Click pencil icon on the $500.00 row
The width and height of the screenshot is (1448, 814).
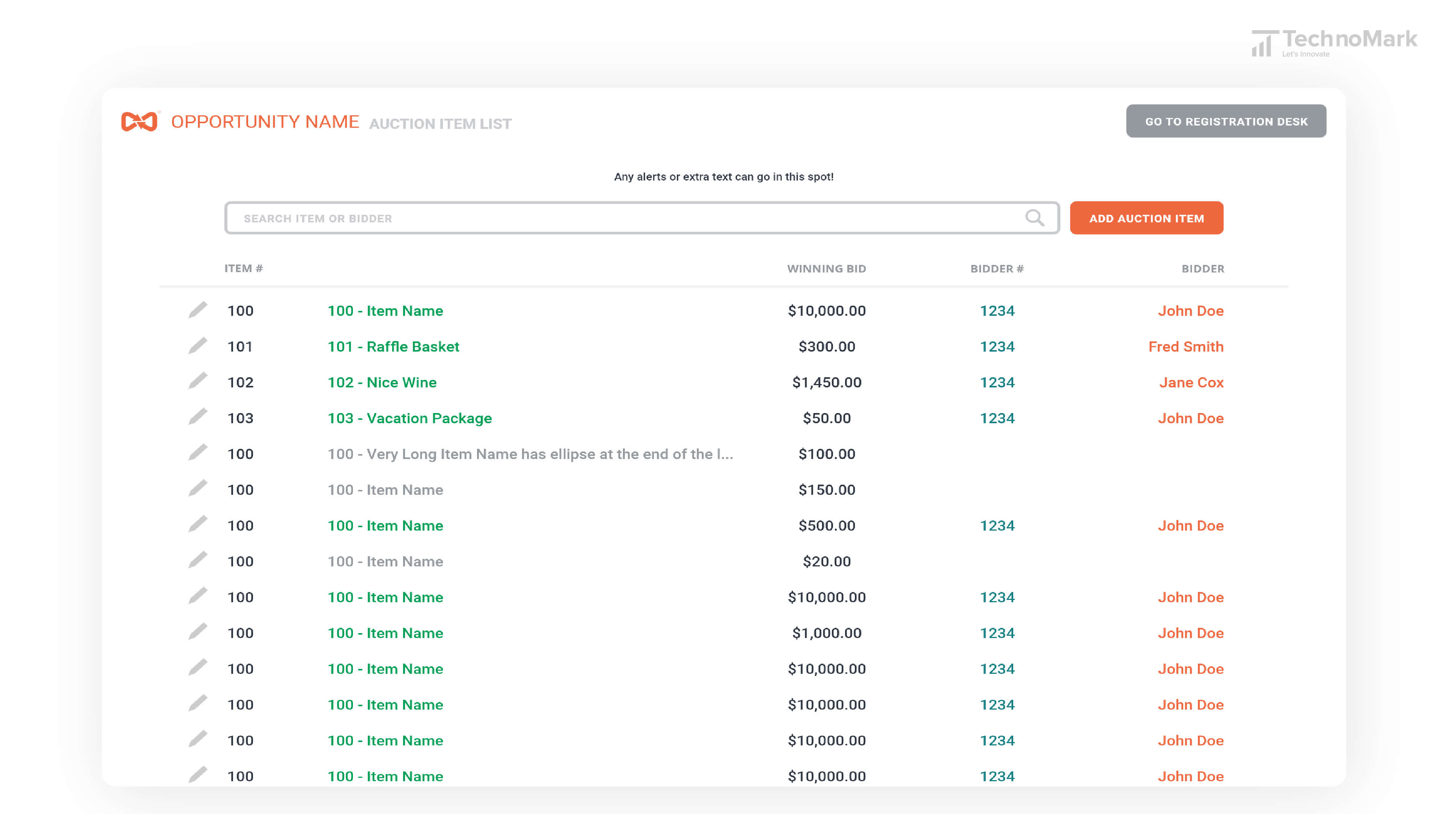point(197,524)
